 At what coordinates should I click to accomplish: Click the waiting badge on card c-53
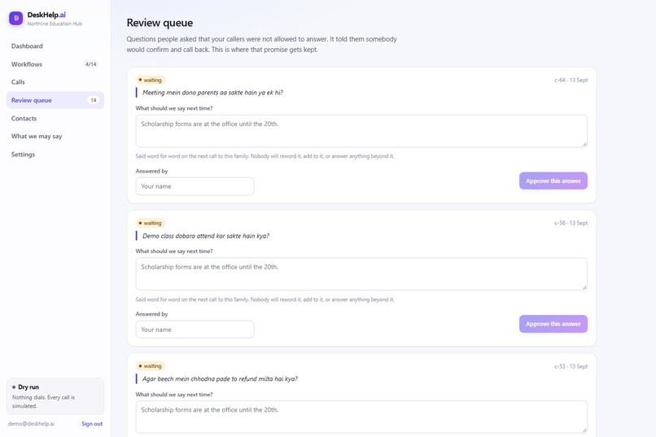pyautogui.click(x=151, y=366)
